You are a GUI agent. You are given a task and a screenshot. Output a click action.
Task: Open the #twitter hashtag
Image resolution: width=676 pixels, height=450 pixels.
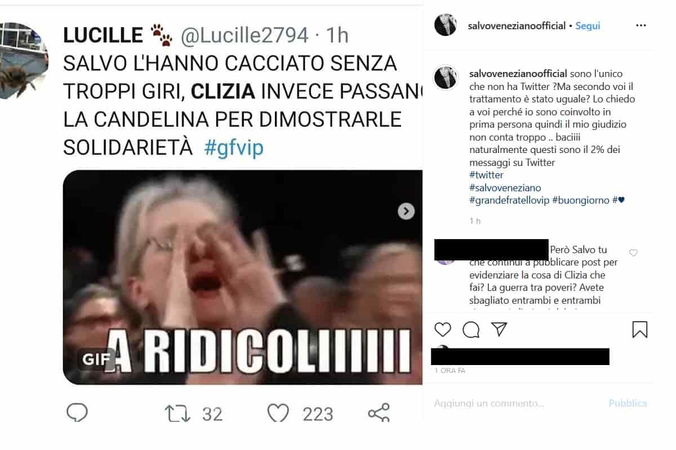pos(486,175)
